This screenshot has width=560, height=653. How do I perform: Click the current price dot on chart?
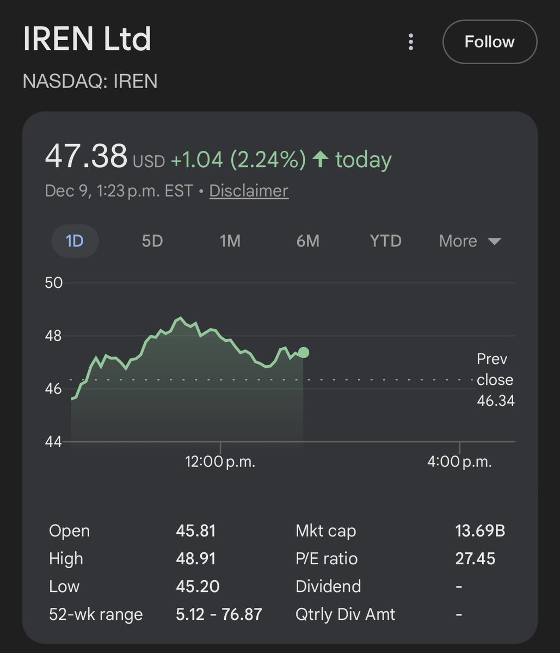tap(304, 353)
